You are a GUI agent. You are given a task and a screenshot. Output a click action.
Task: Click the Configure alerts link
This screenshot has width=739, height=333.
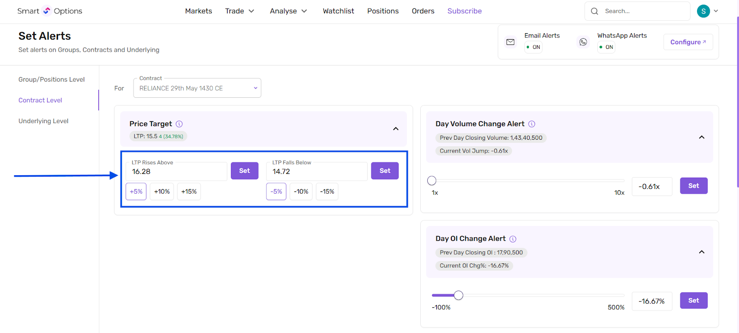tap(688, 42)
